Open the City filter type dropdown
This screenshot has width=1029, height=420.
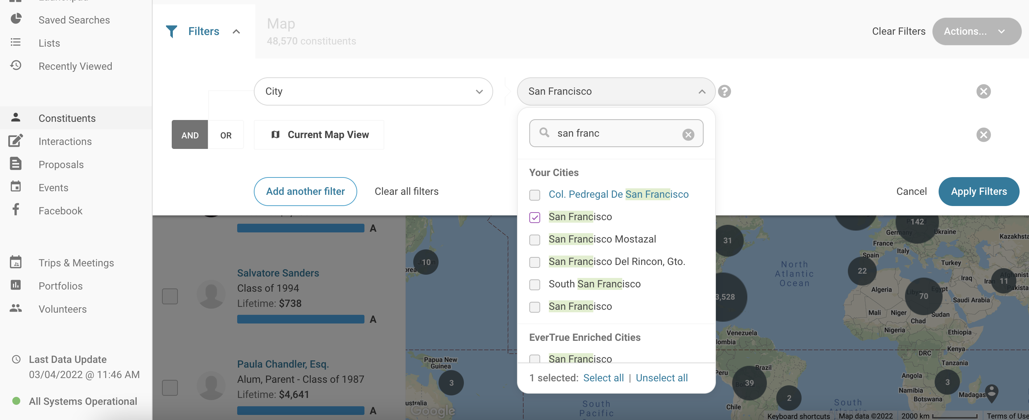(373, 91)
